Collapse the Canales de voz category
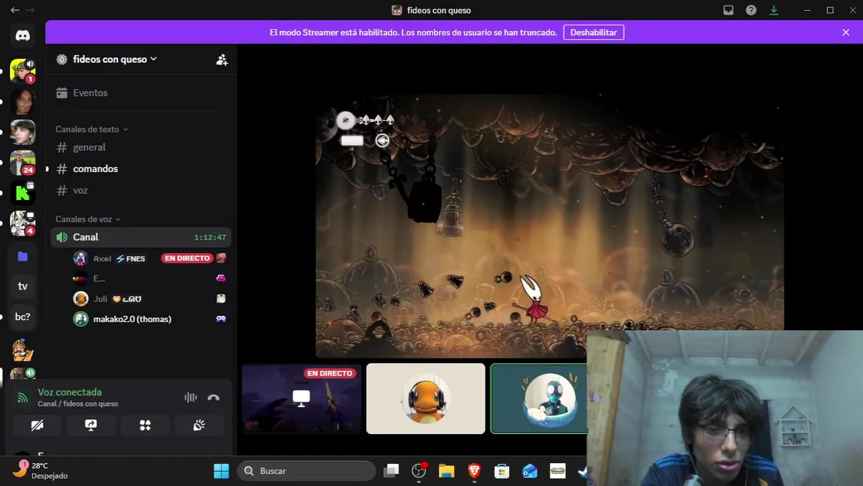This screenshot has width=863, height=486. tap(88, 219)
